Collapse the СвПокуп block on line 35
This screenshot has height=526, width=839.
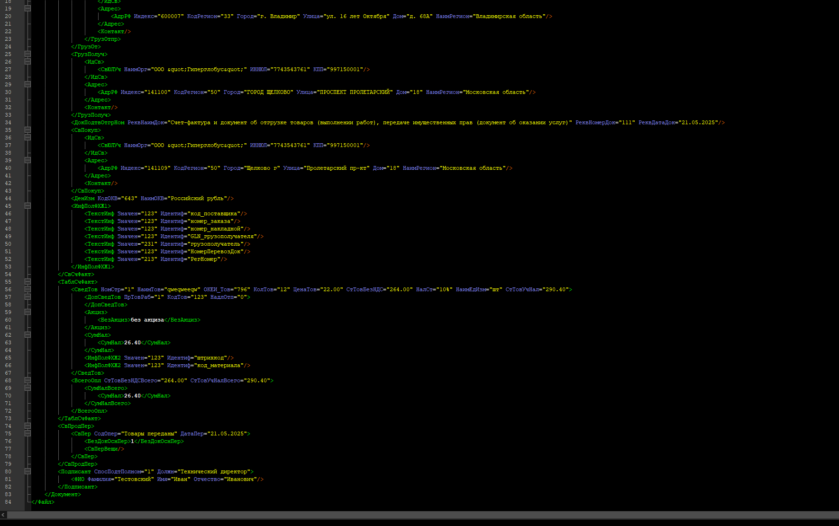[x=27, y=130]
